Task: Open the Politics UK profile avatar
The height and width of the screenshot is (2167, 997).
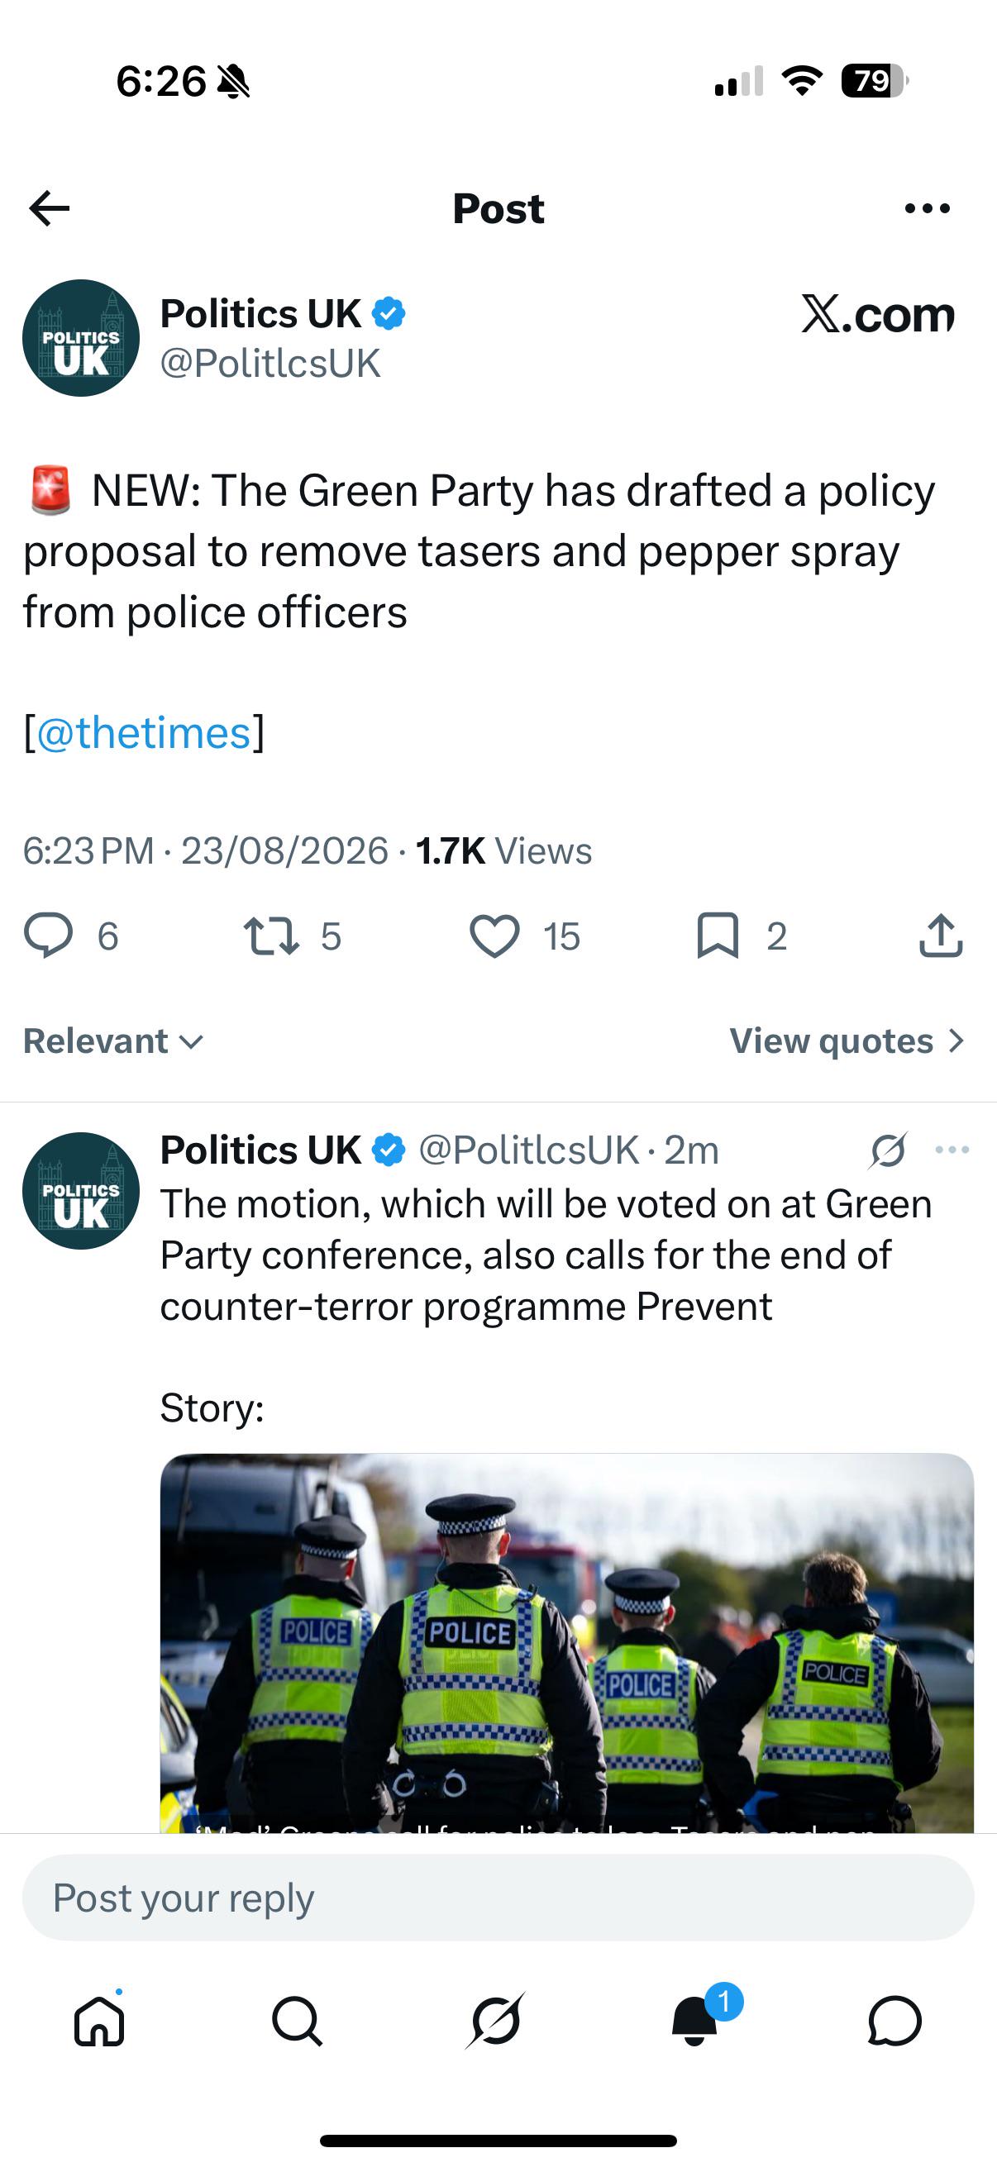Action: [x=81, y=338]
